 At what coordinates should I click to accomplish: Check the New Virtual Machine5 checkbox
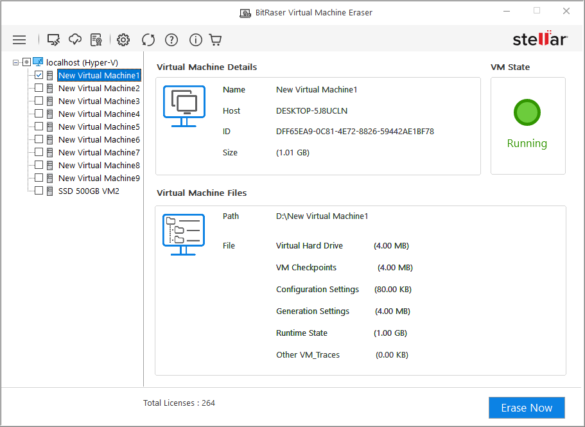coord(39,126)
